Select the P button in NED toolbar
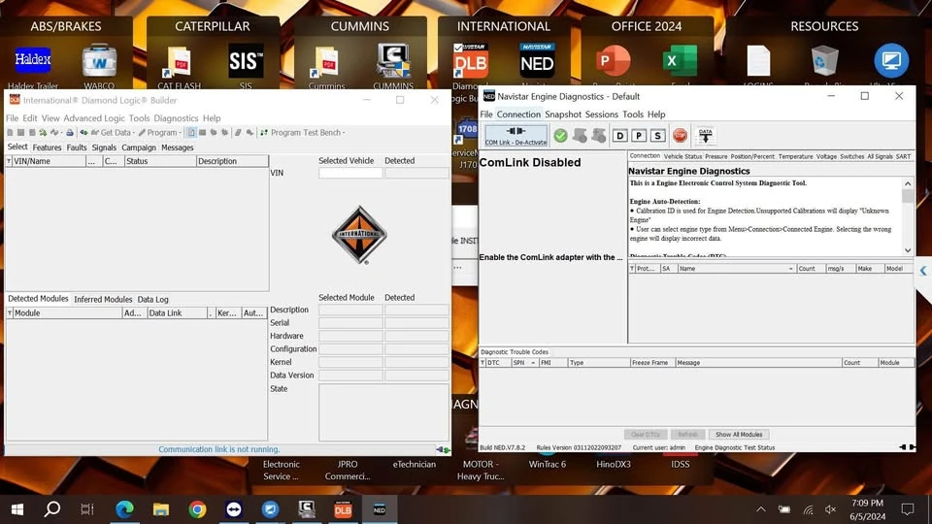932x524 pixels. pos(639,136)
